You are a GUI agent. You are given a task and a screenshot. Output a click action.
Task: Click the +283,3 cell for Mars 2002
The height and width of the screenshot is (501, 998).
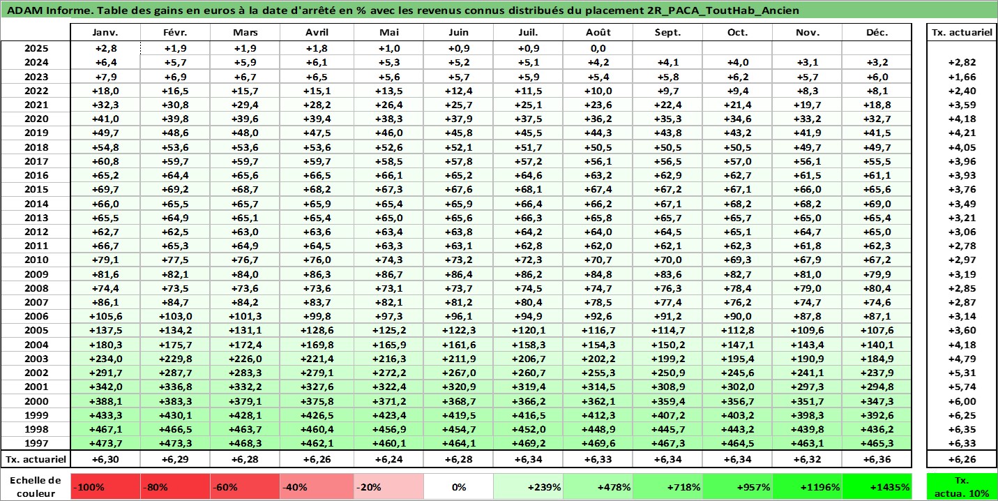click(x=246, y=373)
